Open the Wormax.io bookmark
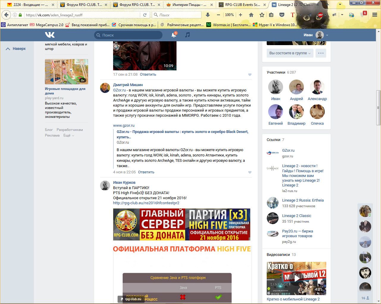 pyautogui.click(x=229, y=25)
